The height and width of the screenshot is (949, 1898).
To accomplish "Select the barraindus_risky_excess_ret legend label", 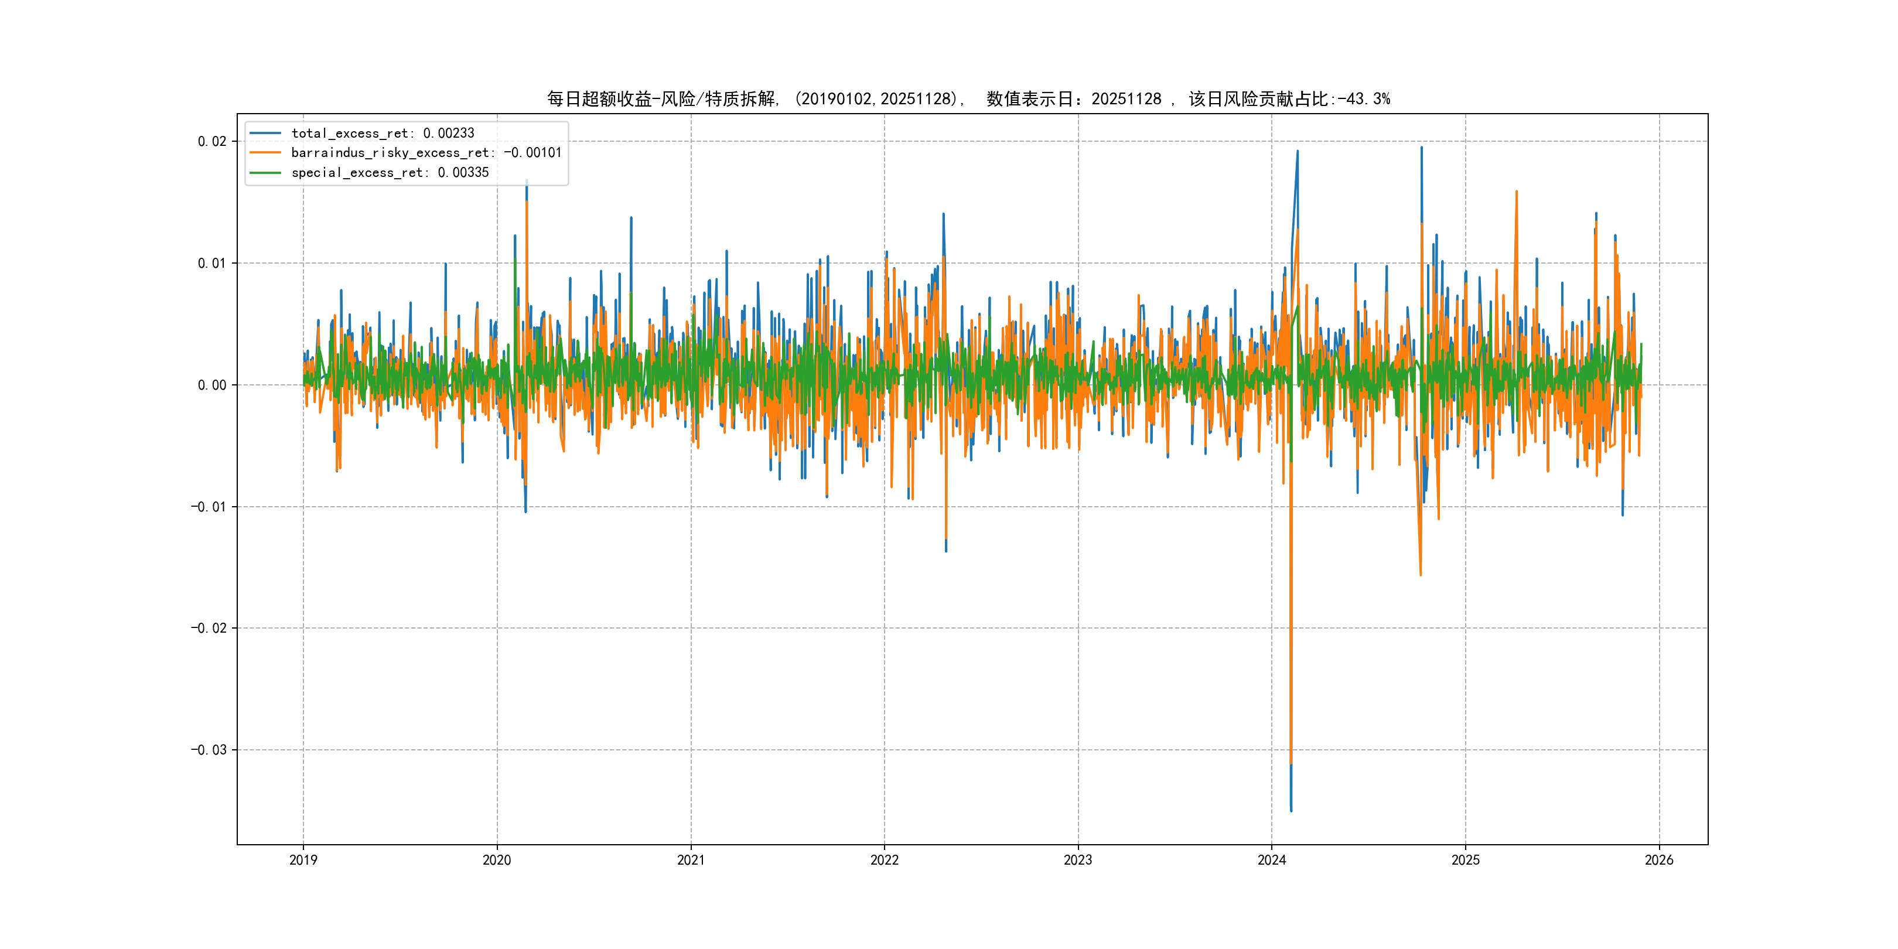I will tap(426, 152).
